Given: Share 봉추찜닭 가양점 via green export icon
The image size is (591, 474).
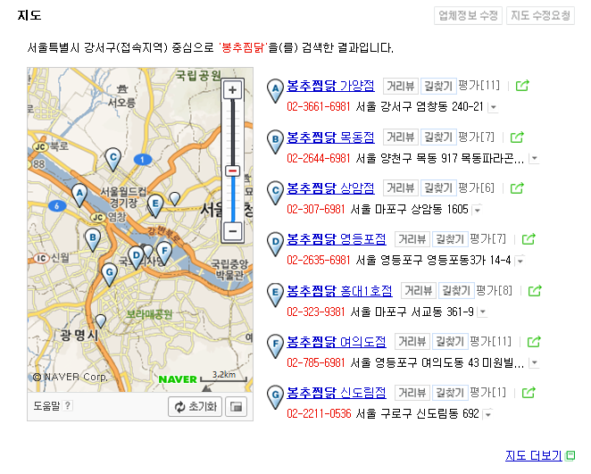Looking at the screenshot, I should 522,86.
